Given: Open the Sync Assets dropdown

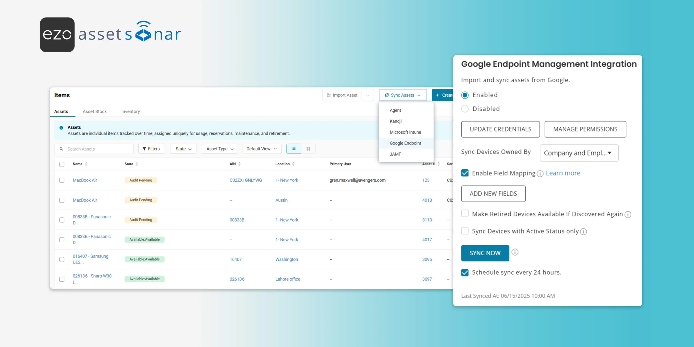Looking at the screenshot, I should point(403,95).
